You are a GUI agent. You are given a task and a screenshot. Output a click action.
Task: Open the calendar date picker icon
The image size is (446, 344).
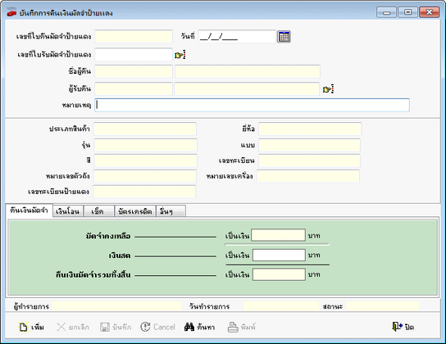[x=284, y=37]
